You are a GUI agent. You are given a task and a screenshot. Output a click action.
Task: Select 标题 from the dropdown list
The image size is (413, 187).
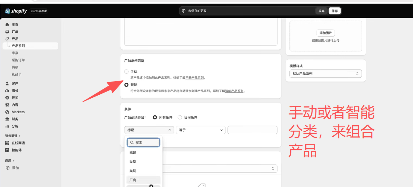click(x=143, y=153)
